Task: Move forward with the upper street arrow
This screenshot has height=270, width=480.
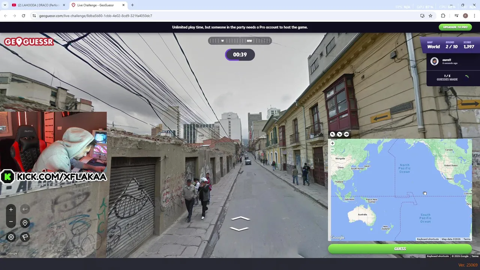Action: [x=240, y=218]
